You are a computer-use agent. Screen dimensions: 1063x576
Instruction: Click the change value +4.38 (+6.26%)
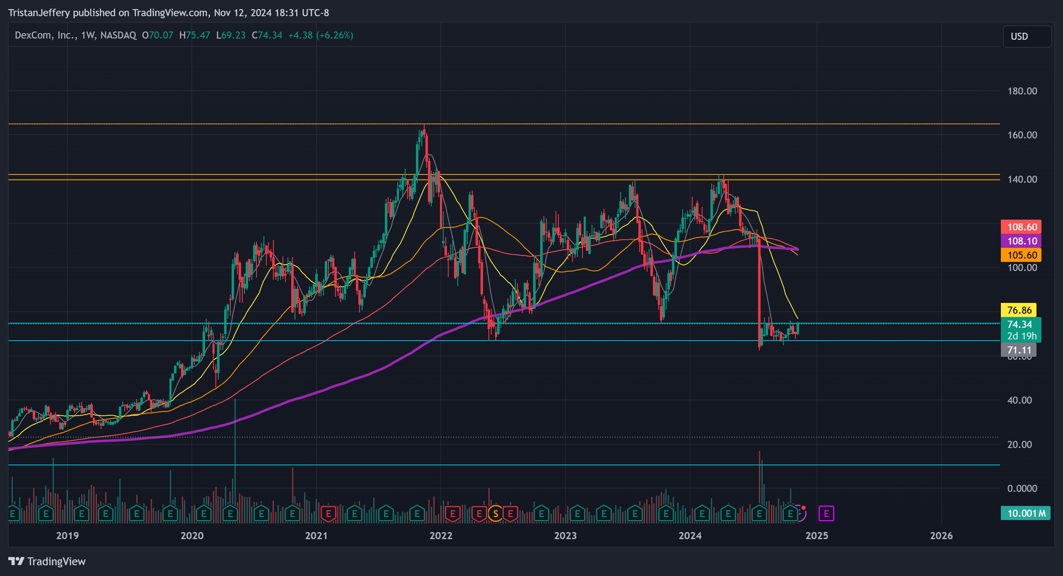[x=321, y=35]
